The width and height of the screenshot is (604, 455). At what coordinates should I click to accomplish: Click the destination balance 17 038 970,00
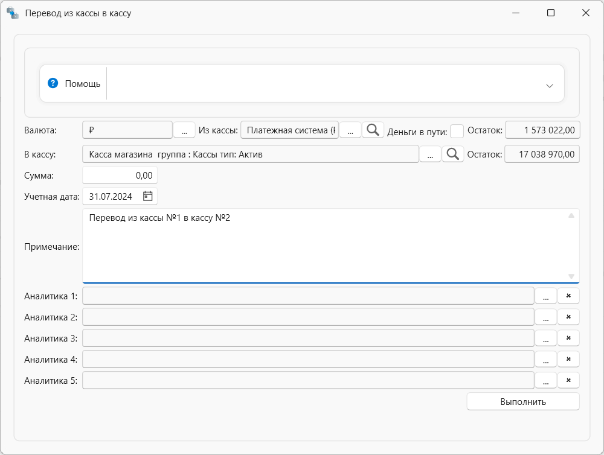click(x=542, y=154)
